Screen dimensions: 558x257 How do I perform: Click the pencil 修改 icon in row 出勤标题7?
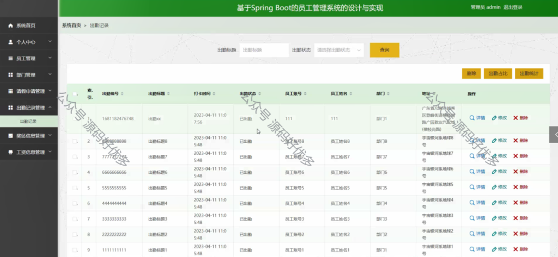(494, 156)
